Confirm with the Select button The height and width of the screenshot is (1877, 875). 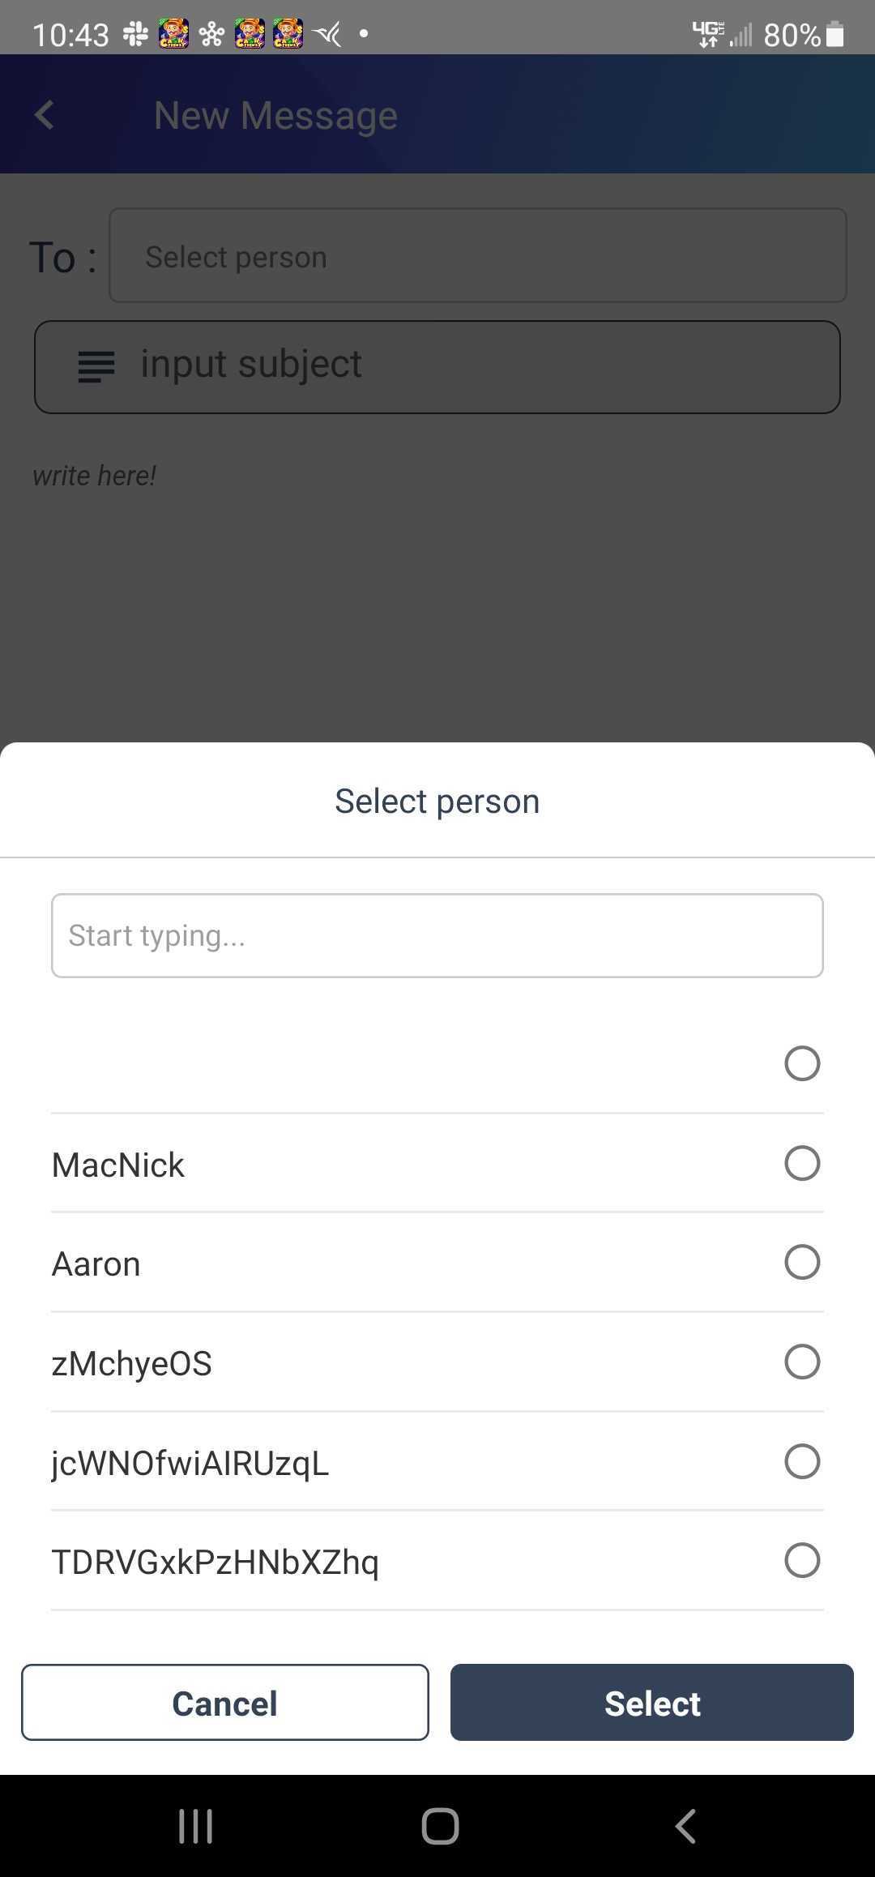[x=651, y=1703]
